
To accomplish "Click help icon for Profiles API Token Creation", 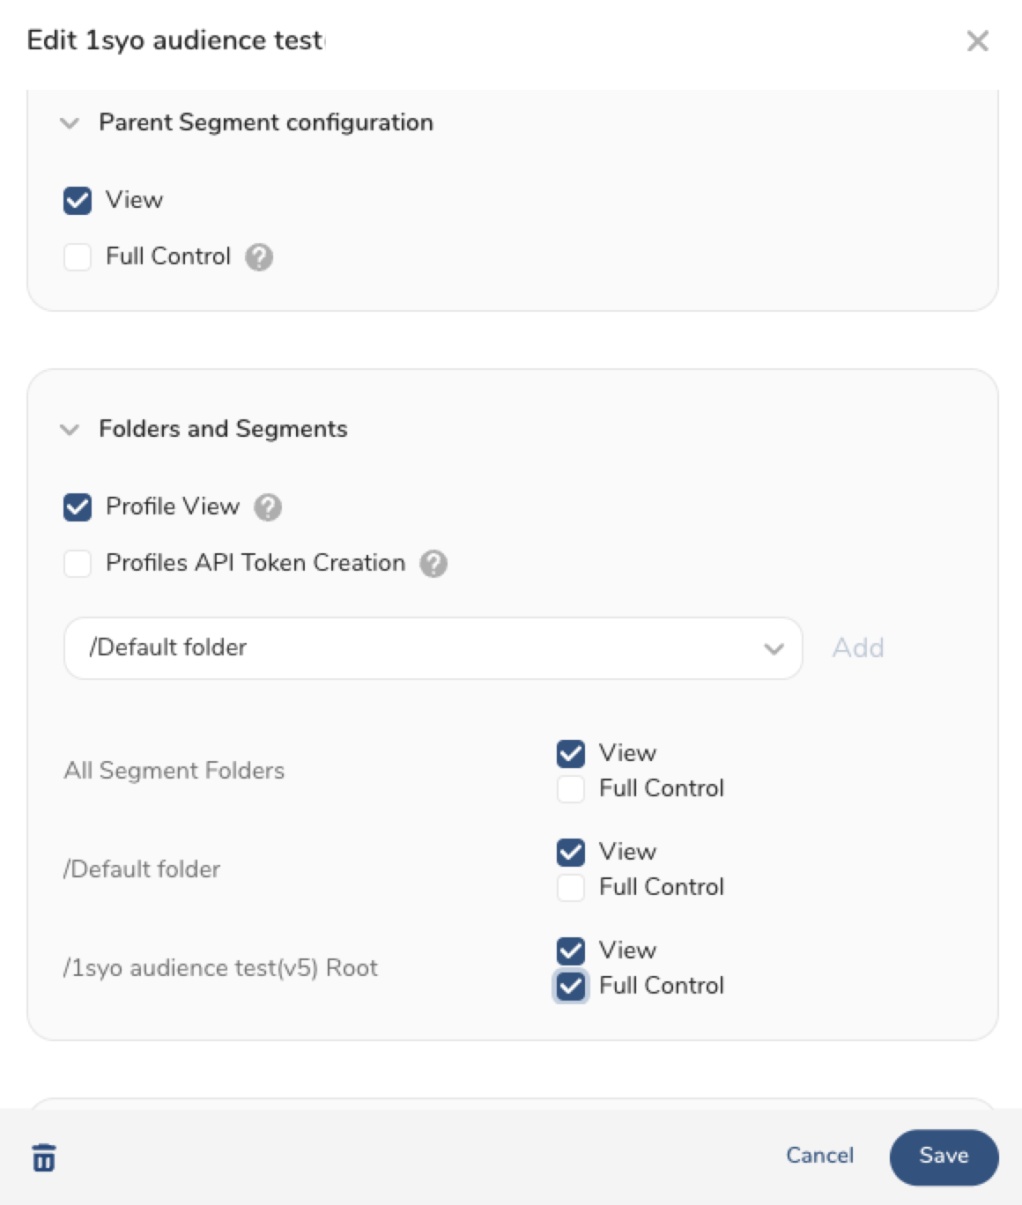I will click(x=433, y=564).
